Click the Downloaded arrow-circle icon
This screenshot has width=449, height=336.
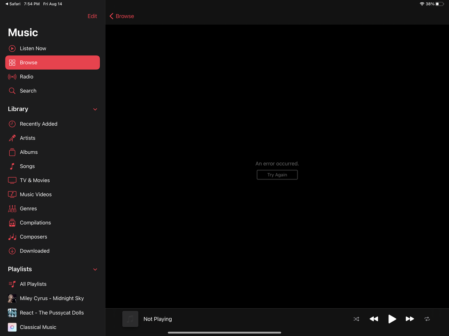pos(12,251)
